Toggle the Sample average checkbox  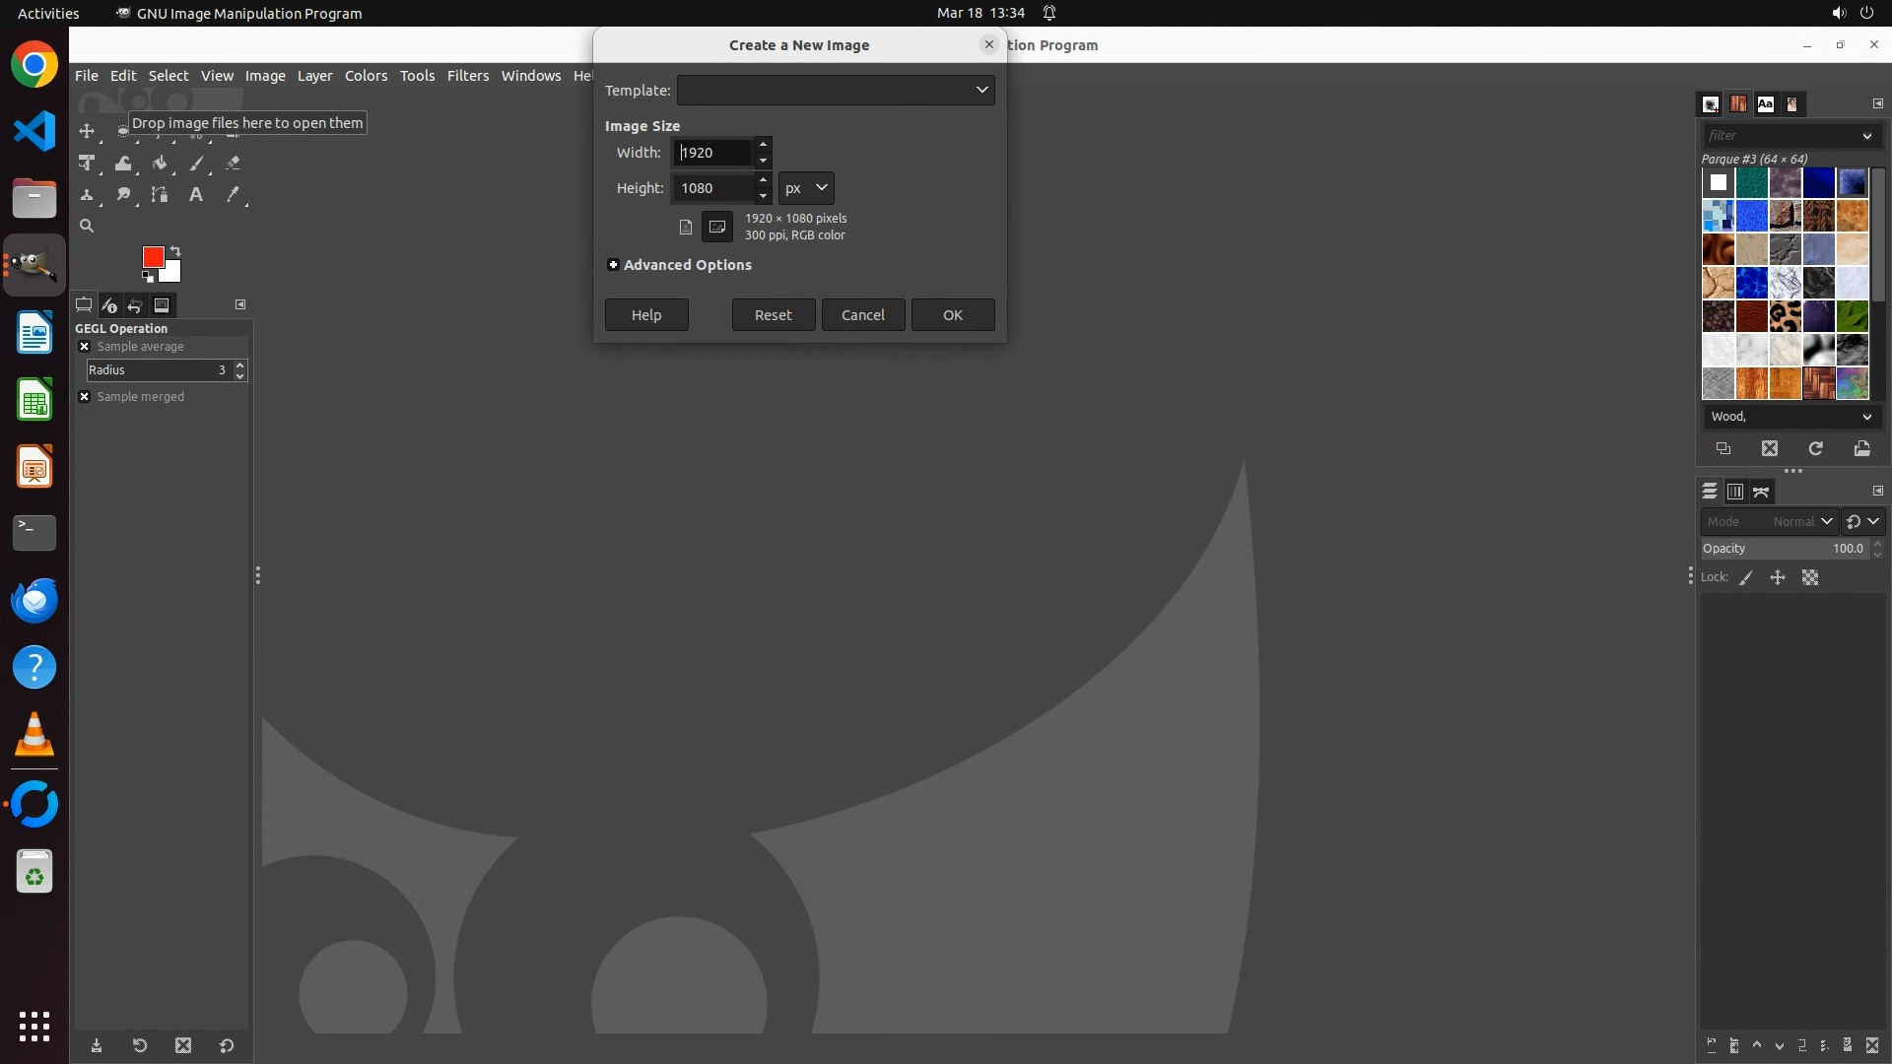tap(85, 347)
